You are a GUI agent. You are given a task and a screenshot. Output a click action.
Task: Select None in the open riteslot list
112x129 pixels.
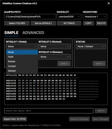22,52
